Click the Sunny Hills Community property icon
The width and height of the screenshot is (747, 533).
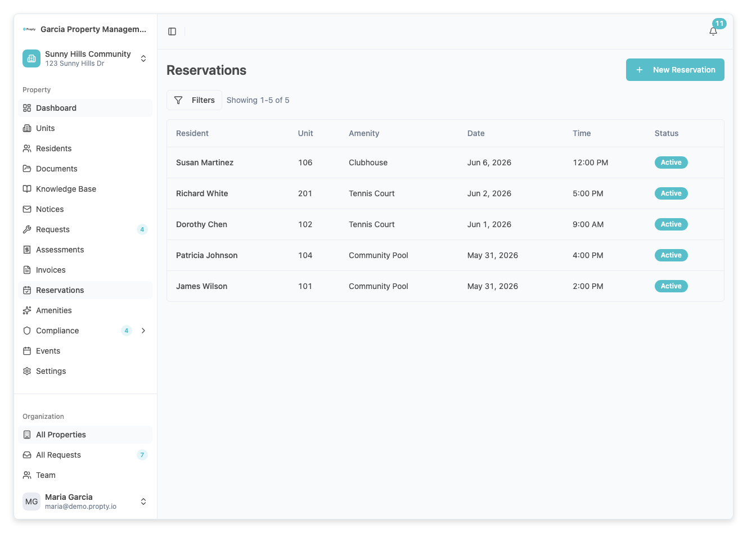click(31, 58)
